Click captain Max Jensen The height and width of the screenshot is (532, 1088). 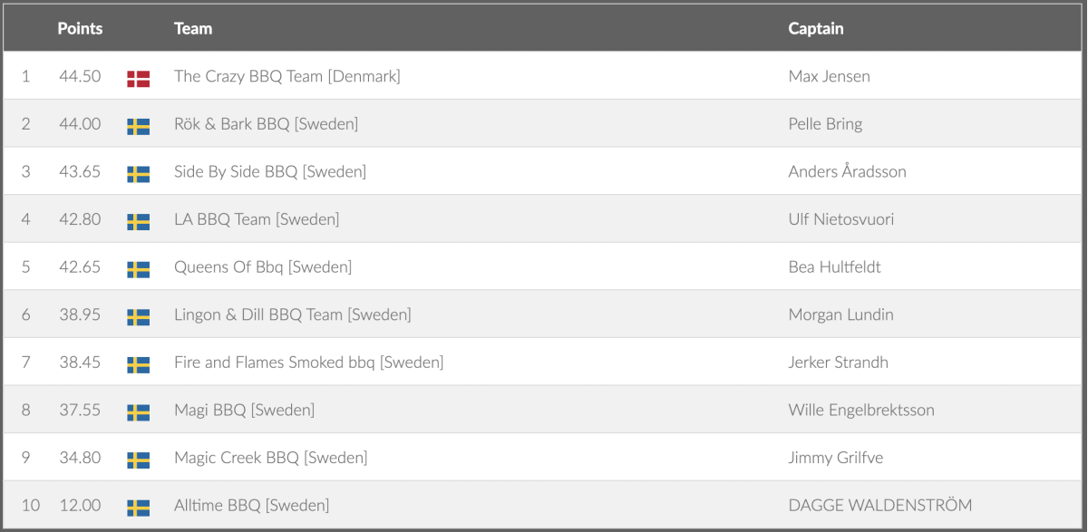829,76
